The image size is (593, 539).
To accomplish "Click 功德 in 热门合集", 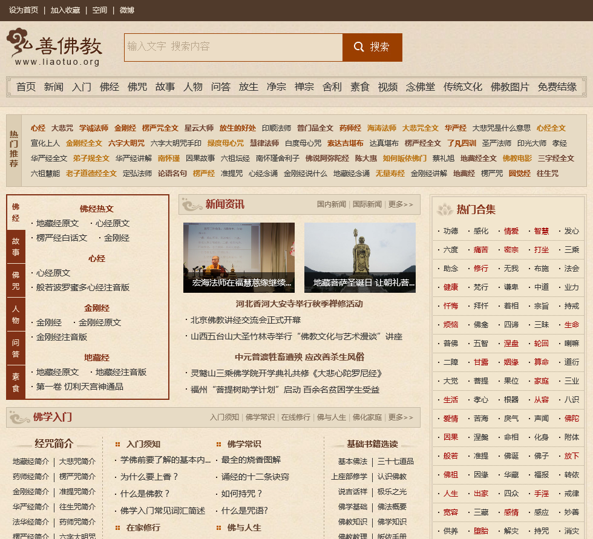I will tap(450, 231).
